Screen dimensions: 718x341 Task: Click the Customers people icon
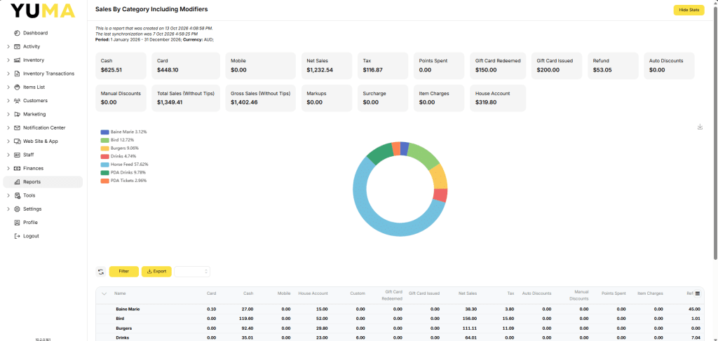(x=17, y=101)
